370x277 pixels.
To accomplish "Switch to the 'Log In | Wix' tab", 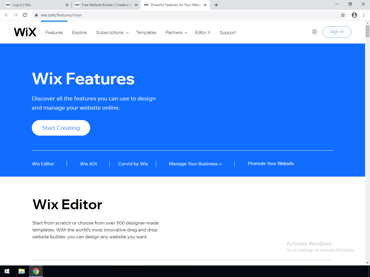I will [36, 5].
